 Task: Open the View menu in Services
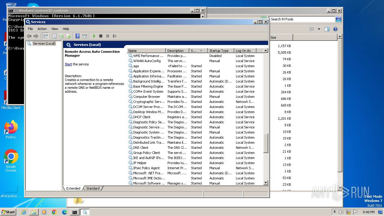click(55, 29)
